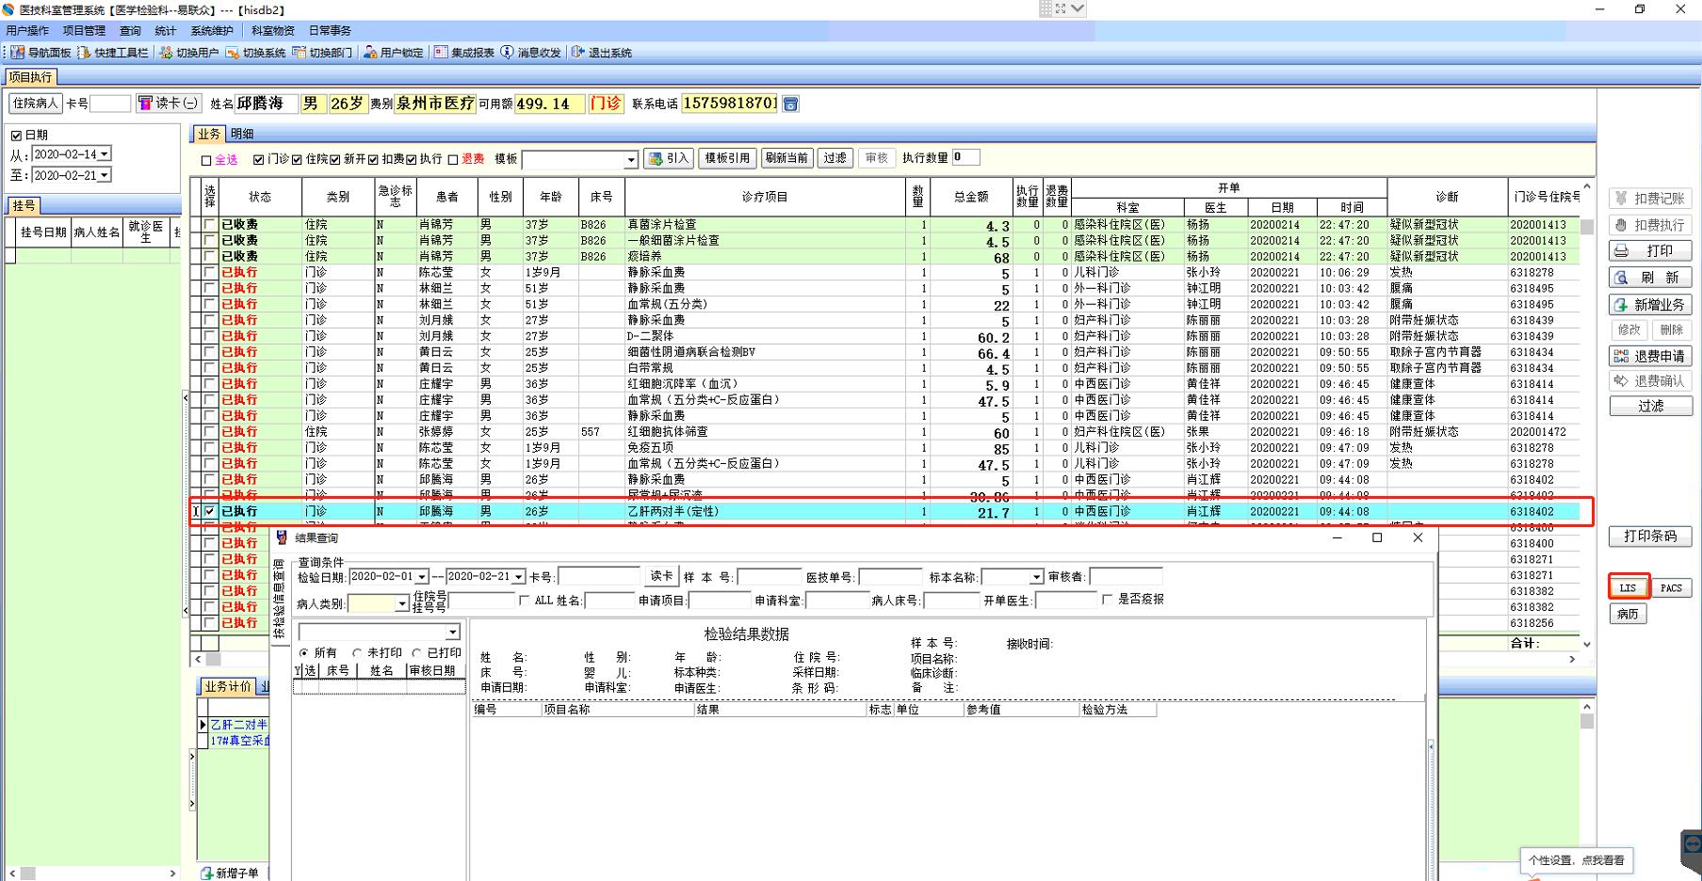Screen dimensions: 1702x881
Task: Switch to the 业务计价 tab
Action: pos(228,686)
